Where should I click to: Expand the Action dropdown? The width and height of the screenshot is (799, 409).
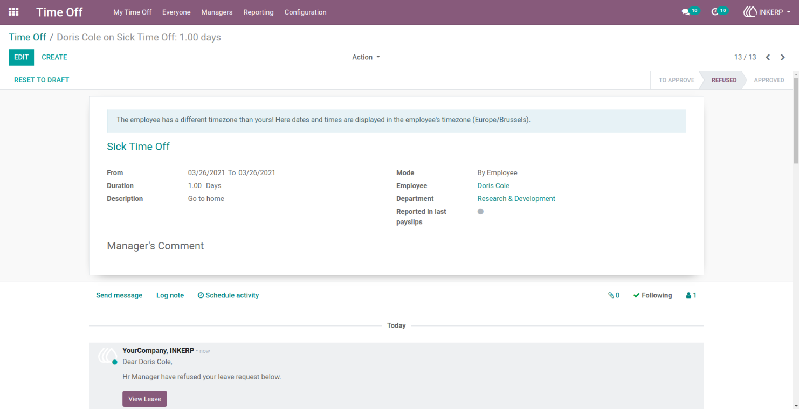point(366,57)
